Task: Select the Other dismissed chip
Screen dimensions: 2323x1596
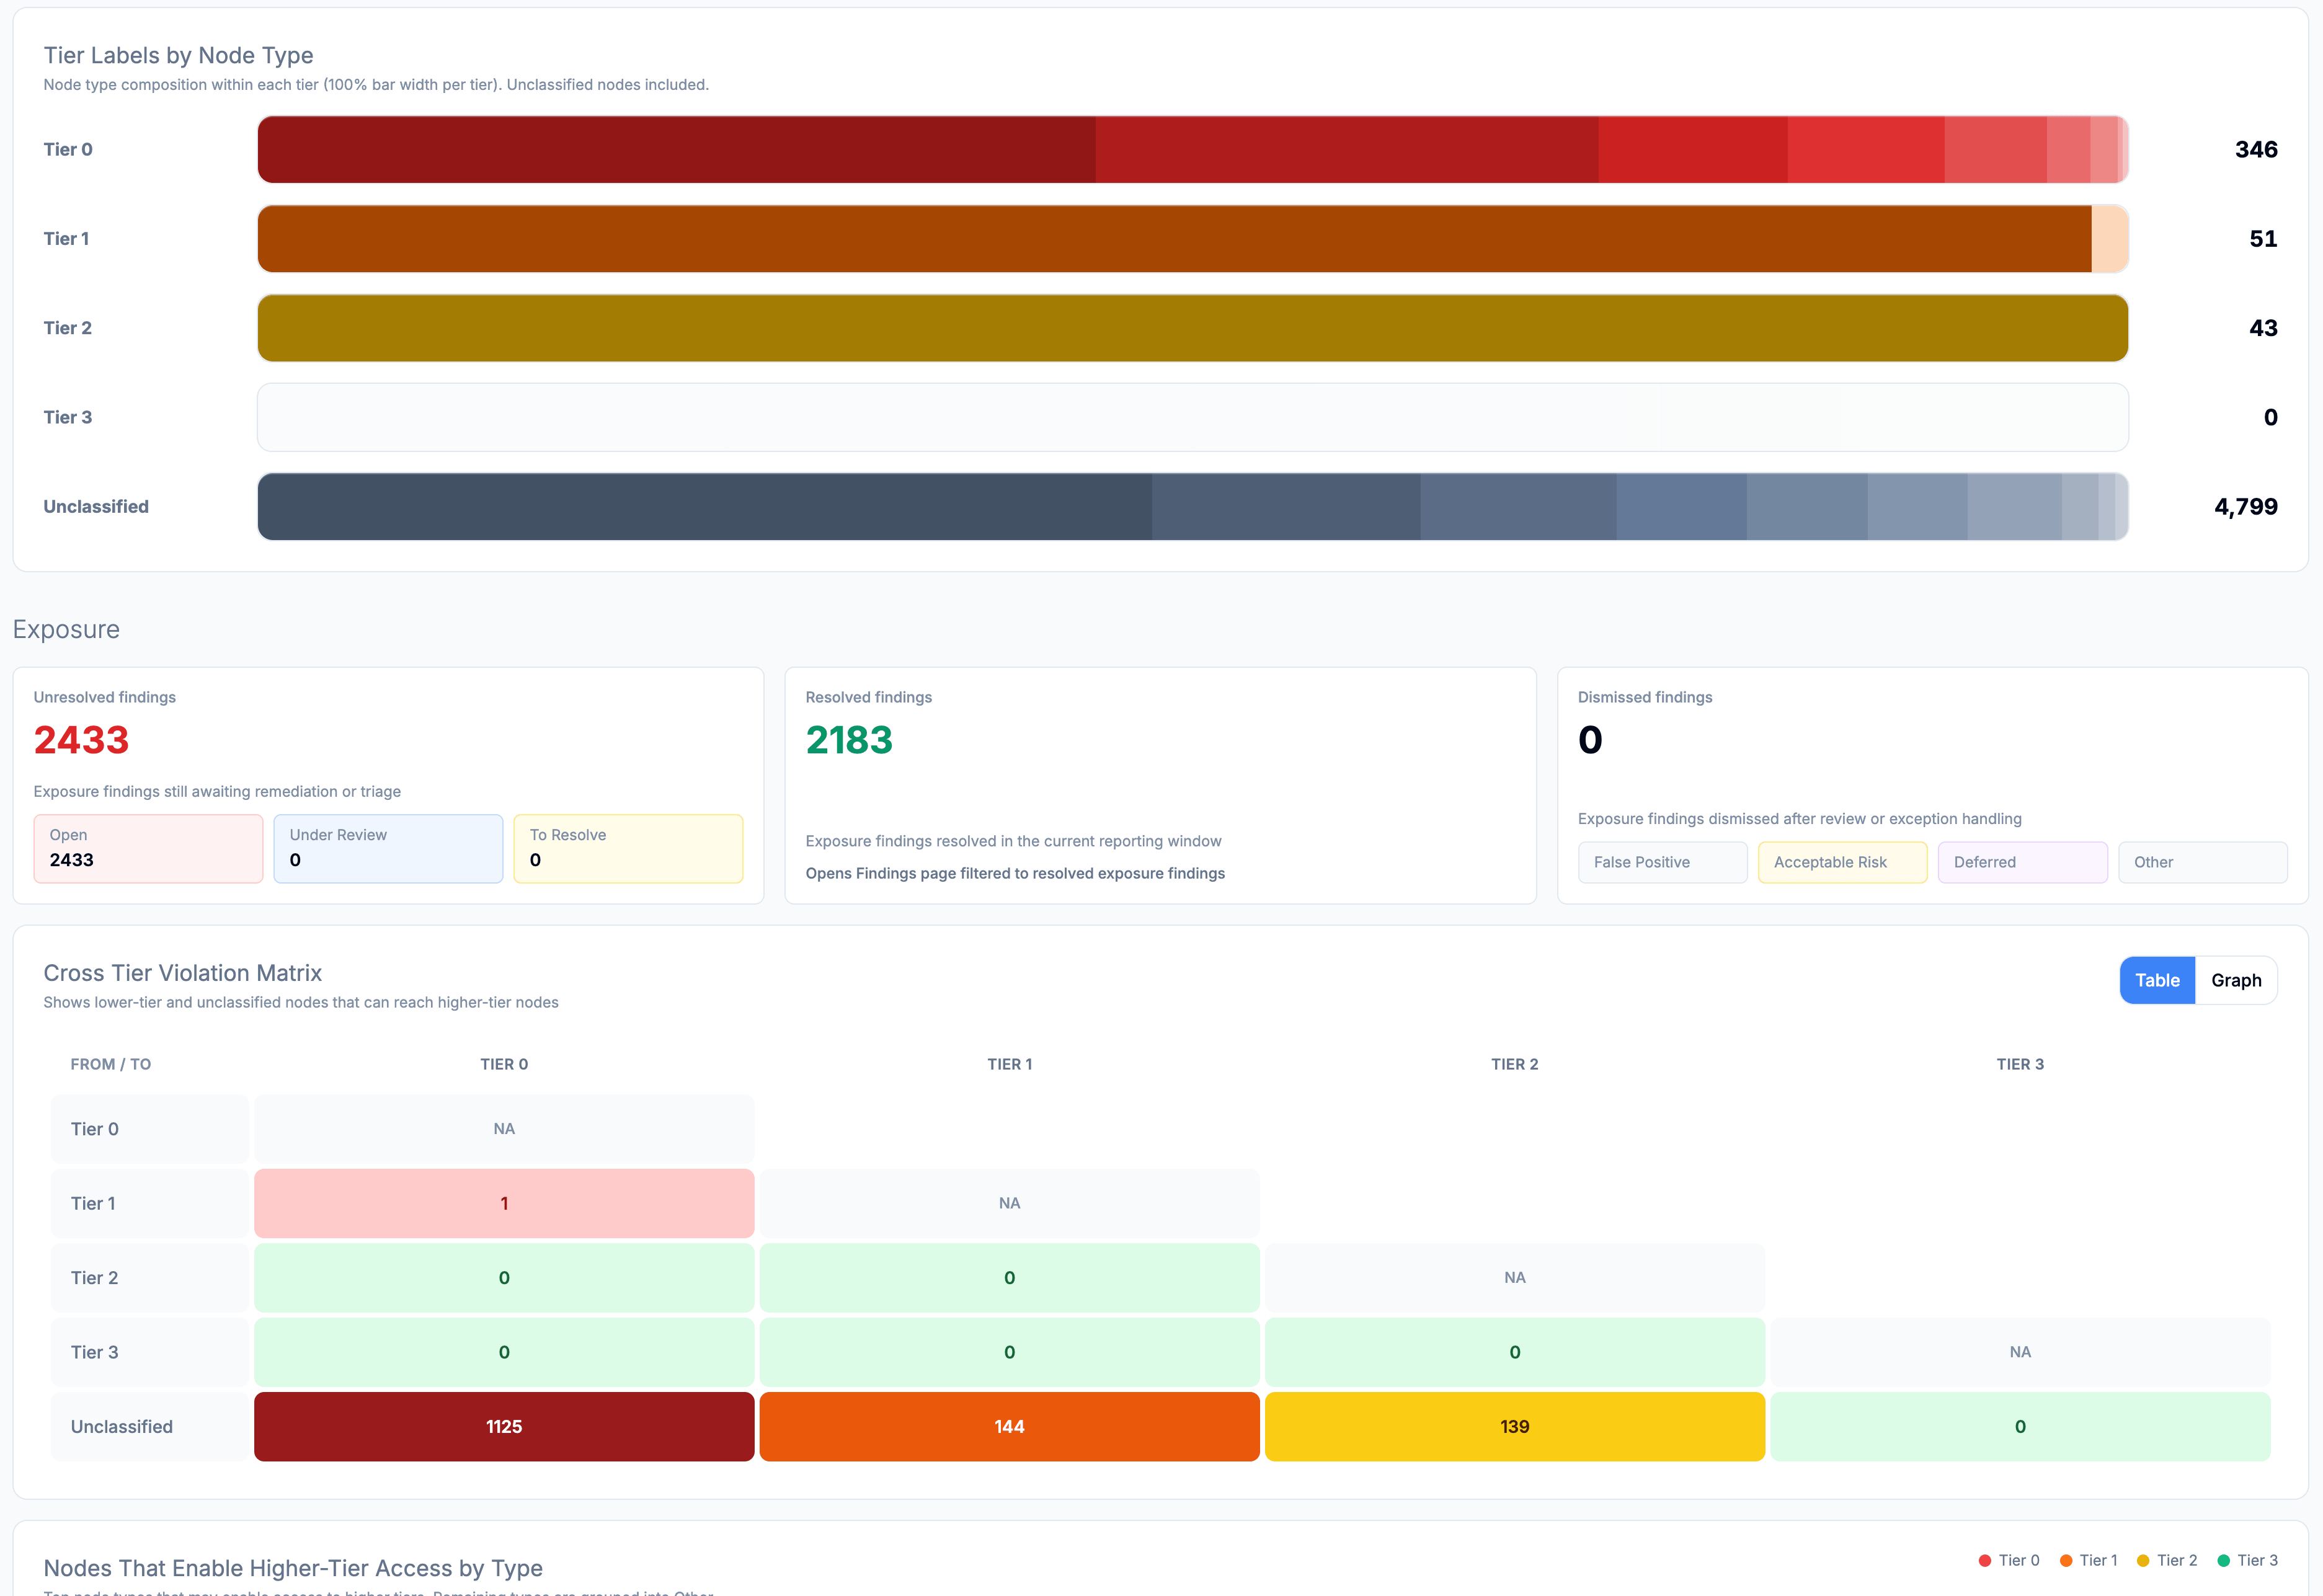Action: [x=2202, y=862]
